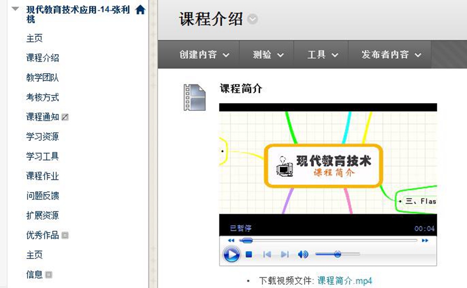The height and width of the screenshot is (288, 467).
Task: Skip to next track in player
Action: [x=285, y=254]
